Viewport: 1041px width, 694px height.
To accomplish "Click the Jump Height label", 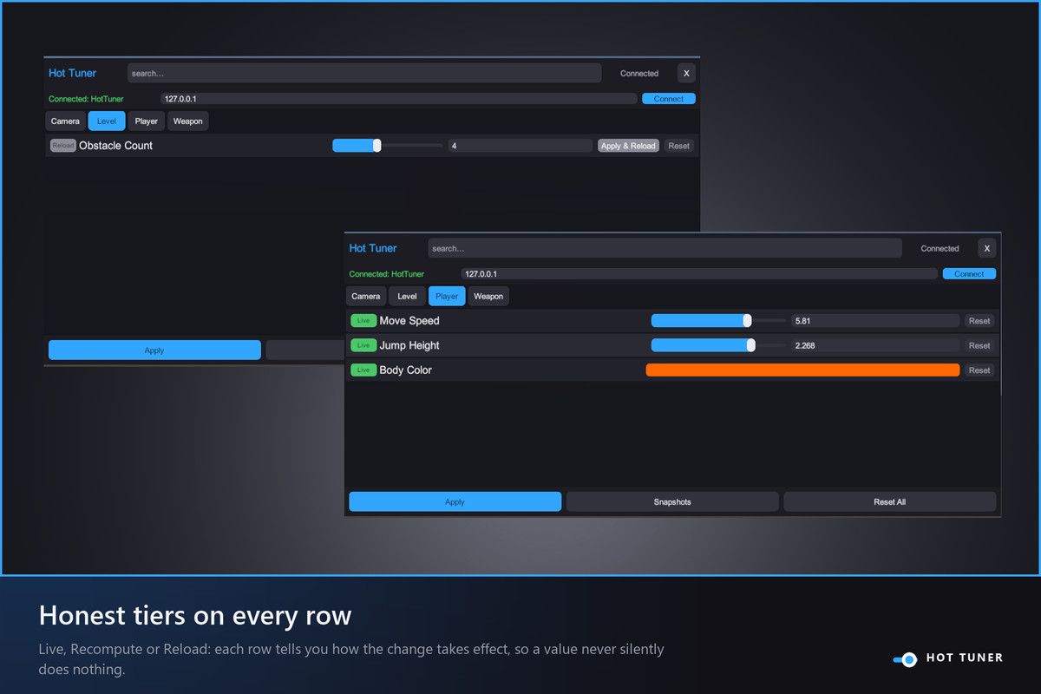I will point(409,345).
